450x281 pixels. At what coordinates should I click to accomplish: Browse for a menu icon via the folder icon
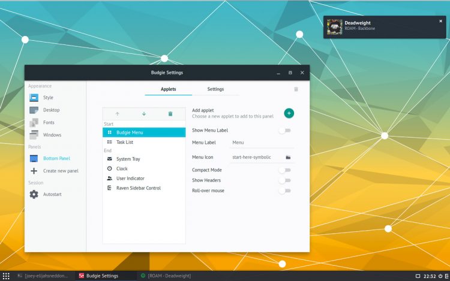pyautogui.click(x=288, y=157)
